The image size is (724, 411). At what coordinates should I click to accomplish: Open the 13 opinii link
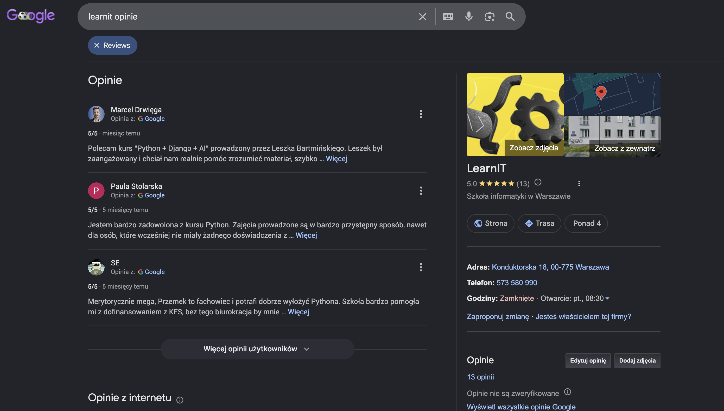point(480,377)
